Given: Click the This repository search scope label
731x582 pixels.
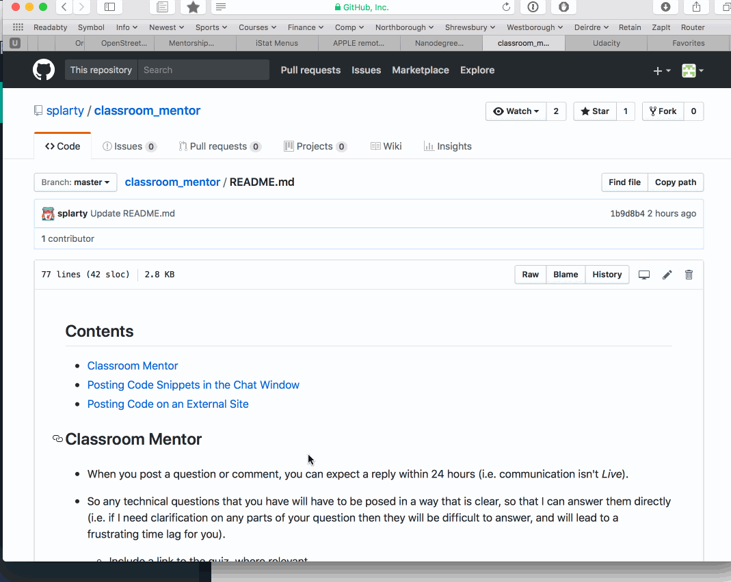Looking at the screenshot, I should (101, 70).
